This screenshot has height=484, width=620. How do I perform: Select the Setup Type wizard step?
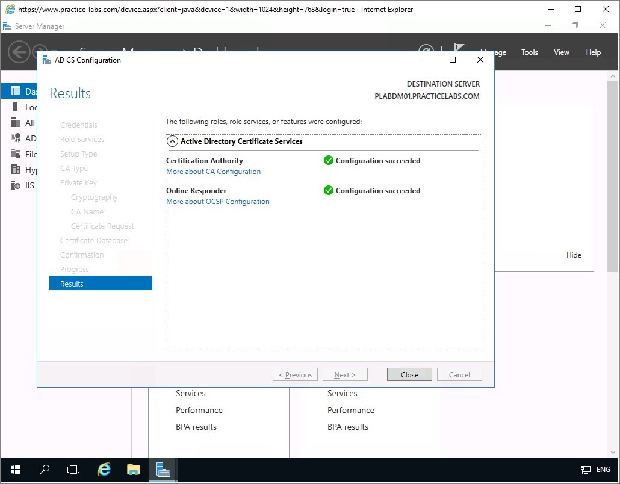[79, 154]
